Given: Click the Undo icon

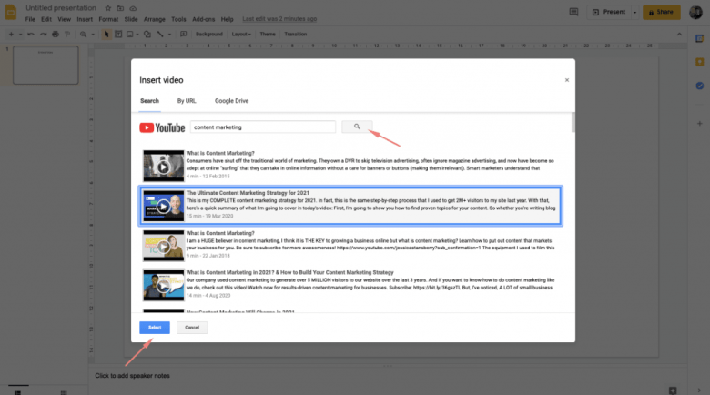Looking at the screenshot, I should (31, 34).
